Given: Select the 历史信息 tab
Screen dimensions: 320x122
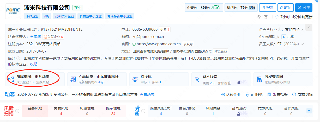Looking at the screenshot, I should coord(87,111).
